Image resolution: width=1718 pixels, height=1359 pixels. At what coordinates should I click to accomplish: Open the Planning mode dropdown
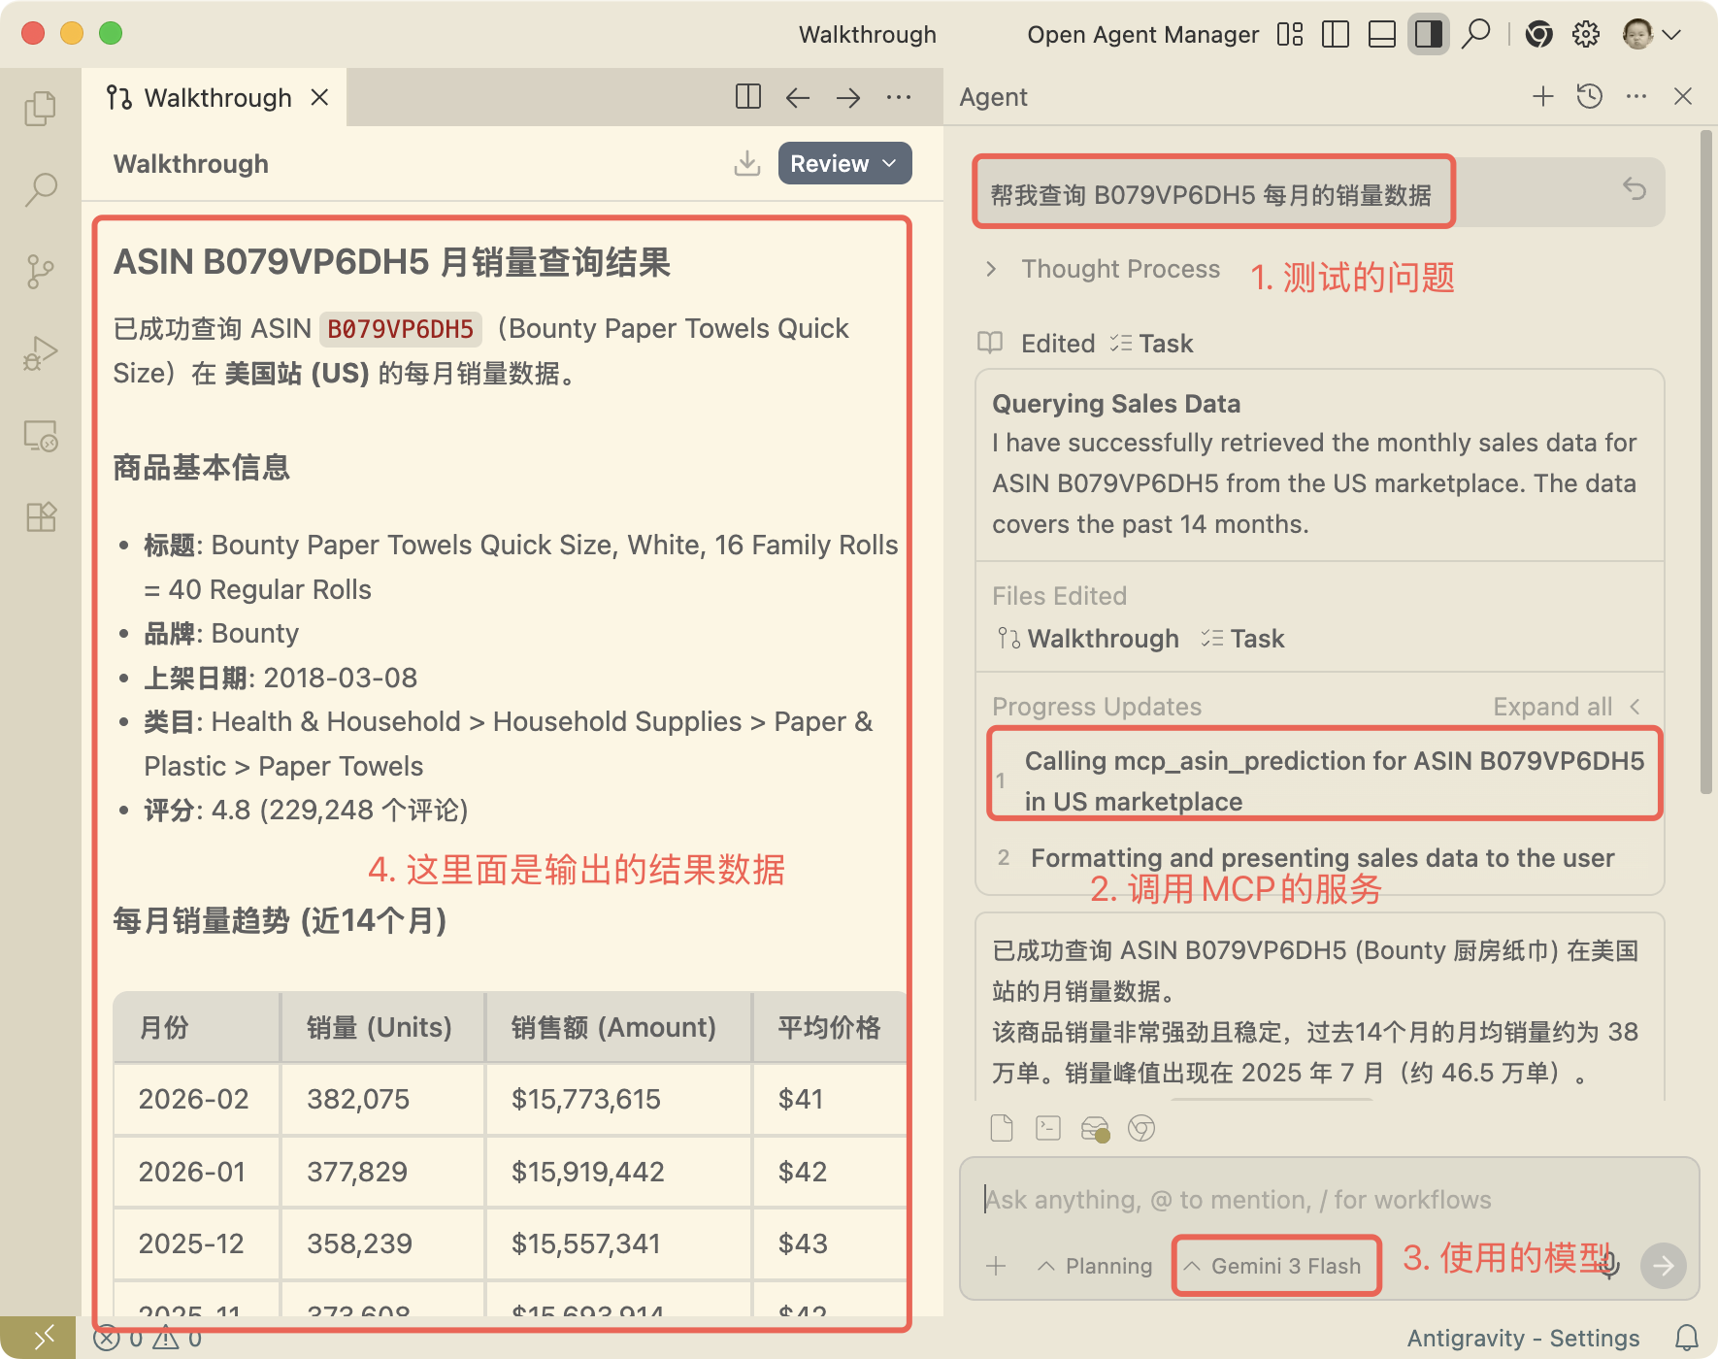(x=1096, y=1266)
